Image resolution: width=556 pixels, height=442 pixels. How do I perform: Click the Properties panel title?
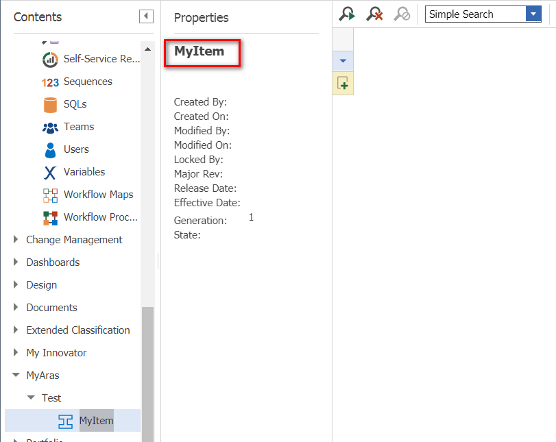pyautogui.click(x=202, y=18)
